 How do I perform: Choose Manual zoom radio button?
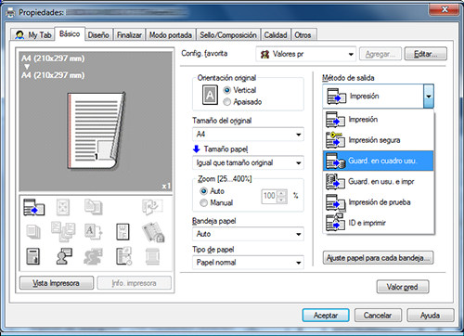[203, 203]
